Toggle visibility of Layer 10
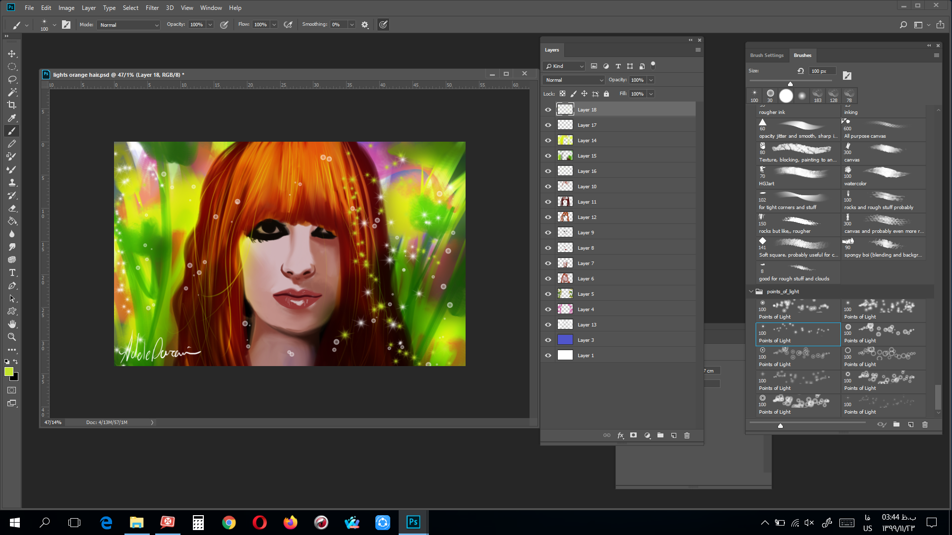This screenshot has width=952, height=535. pos(548,187)
